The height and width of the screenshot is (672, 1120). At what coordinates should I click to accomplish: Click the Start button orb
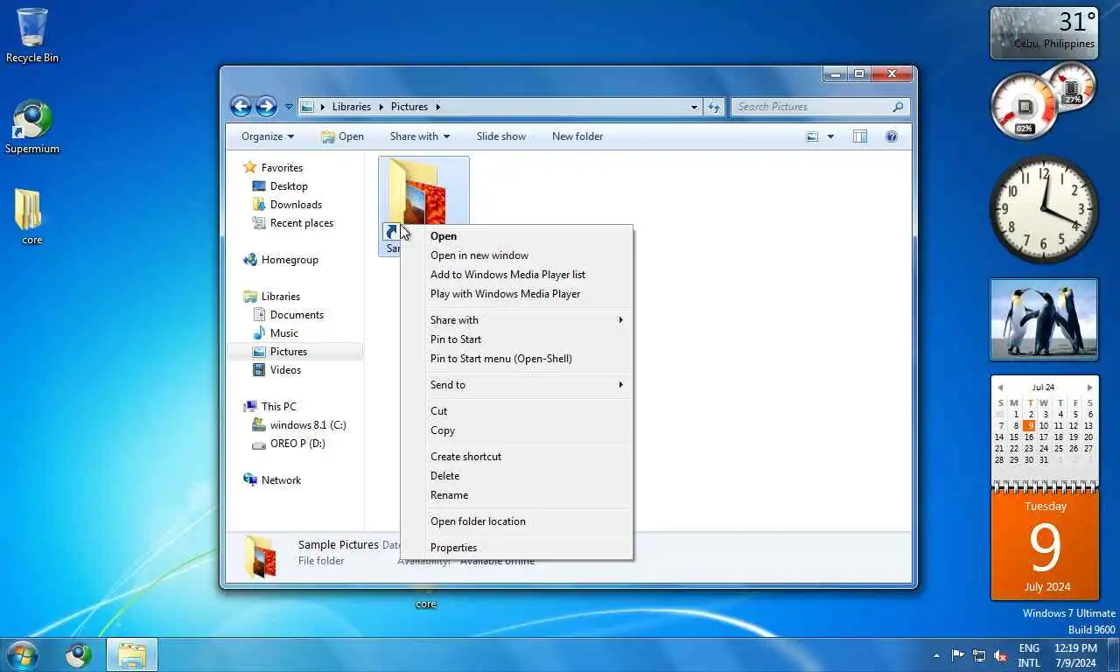point(22,654)
